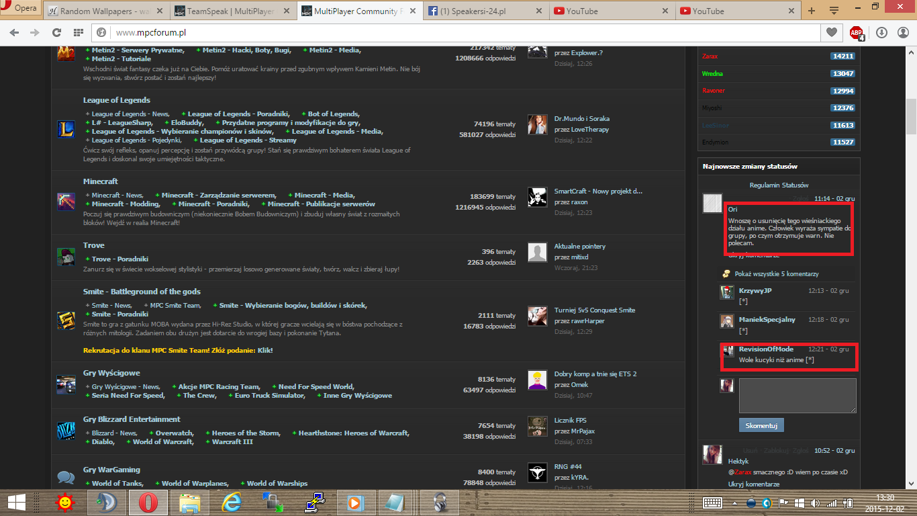Open the Minecraft forum icon

66,200
